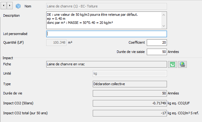This screenshot has width=202, height=122.
Task: Click the Fiche label
Action: tap(7, 64)
